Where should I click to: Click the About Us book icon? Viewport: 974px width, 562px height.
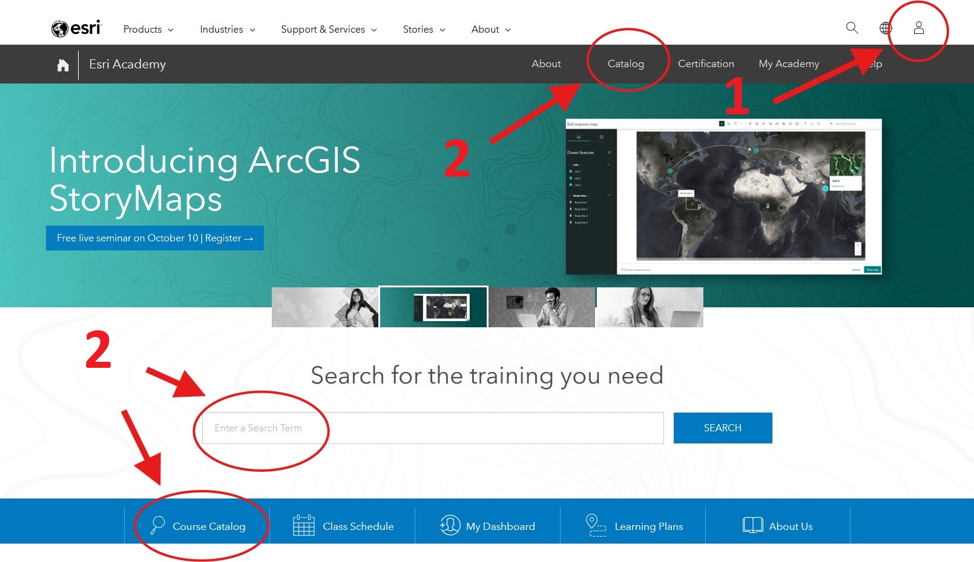tap(752, 524)
